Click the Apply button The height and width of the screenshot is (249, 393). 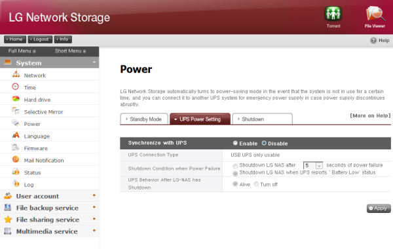coord(379,208)
